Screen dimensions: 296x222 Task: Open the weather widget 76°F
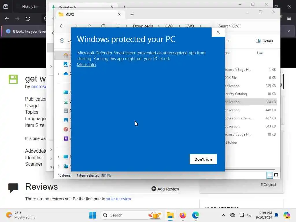pos(21,215)
